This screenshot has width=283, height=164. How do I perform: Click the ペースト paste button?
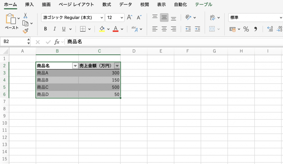[11, 22]
